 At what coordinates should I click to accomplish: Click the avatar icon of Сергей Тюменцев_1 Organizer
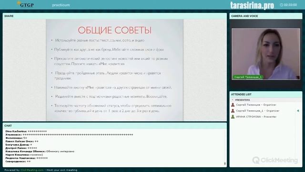[x=233, y=111]
